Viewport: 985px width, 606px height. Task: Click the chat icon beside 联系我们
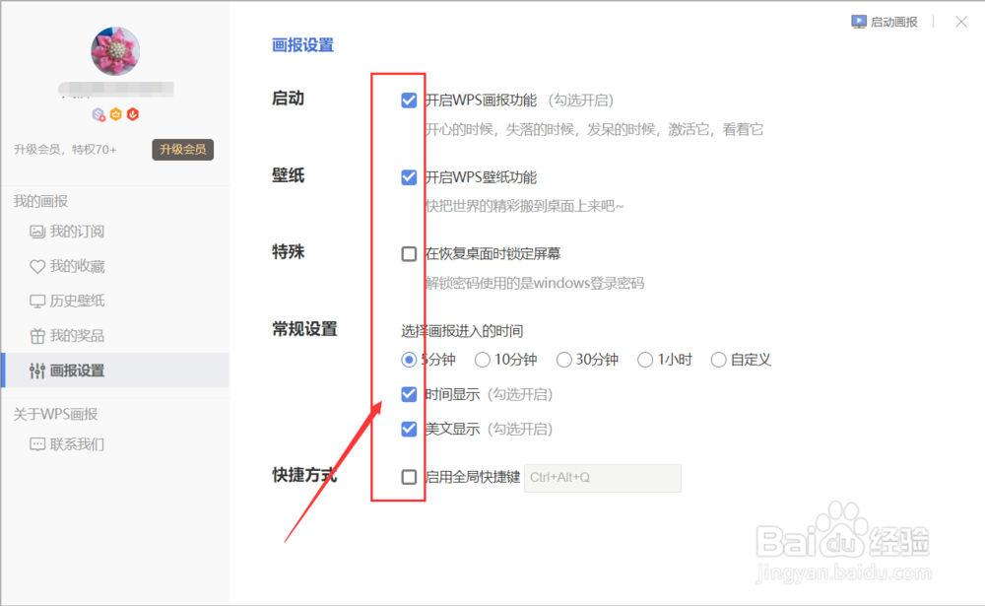tap(37, 445)
